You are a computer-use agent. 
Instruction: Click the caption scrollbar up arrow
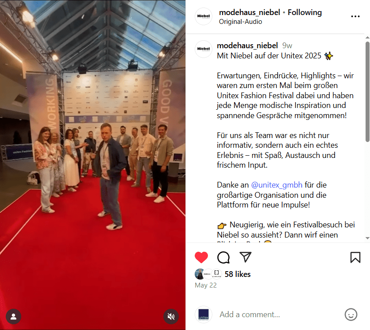[367, 38]
